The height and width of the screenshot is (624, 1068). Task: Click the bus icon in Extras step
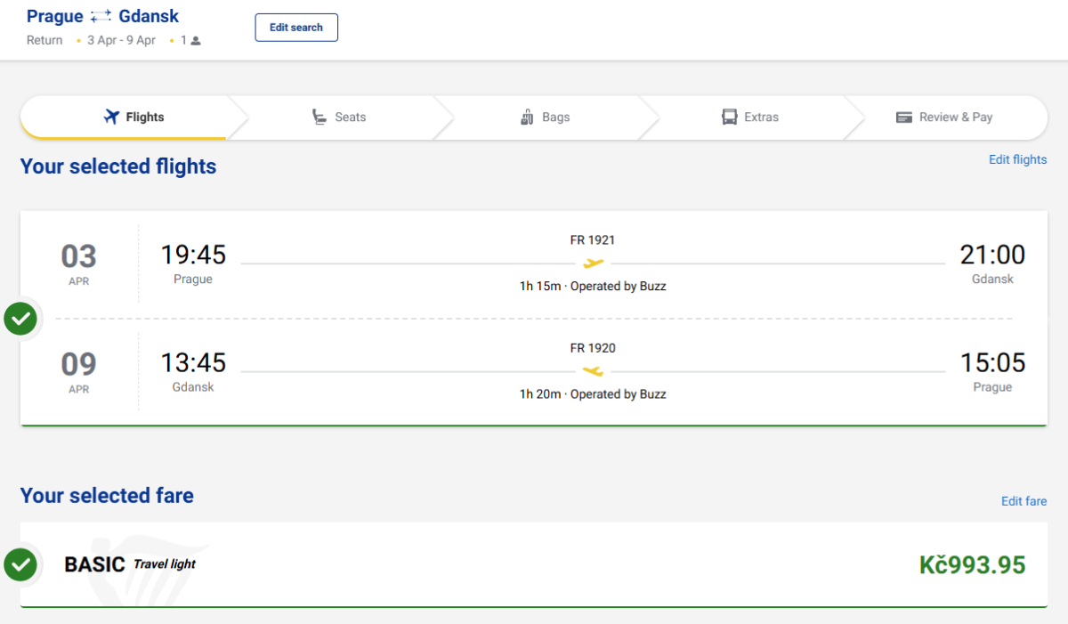730,117
